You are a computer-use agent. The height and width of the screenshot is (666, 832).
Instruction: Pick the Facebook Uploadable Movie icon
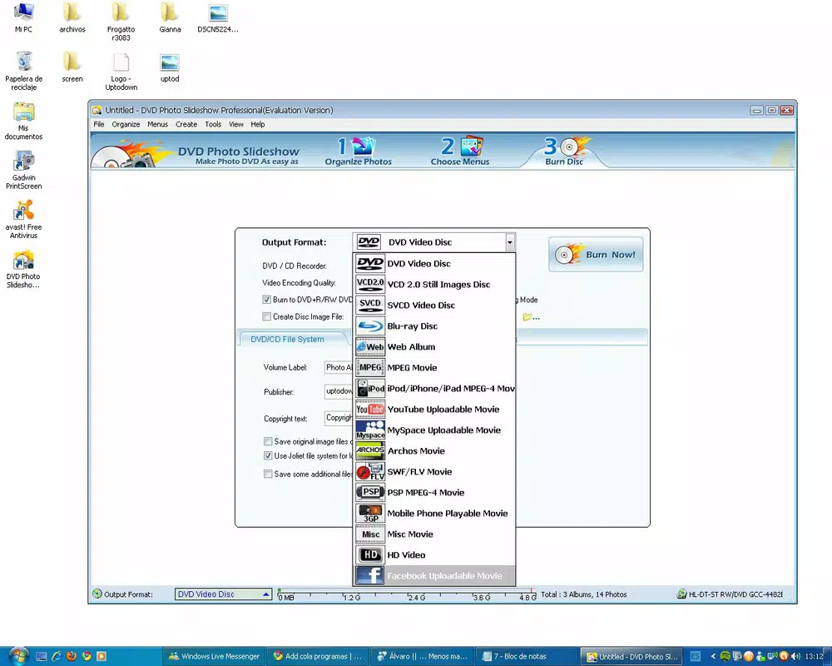click(x=370, y=575)
